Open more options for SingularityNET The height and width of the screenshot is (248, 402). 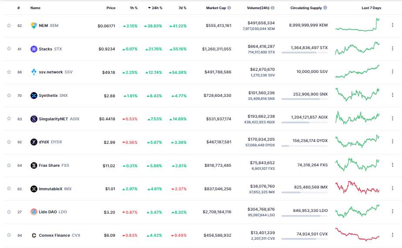[392, 118]
